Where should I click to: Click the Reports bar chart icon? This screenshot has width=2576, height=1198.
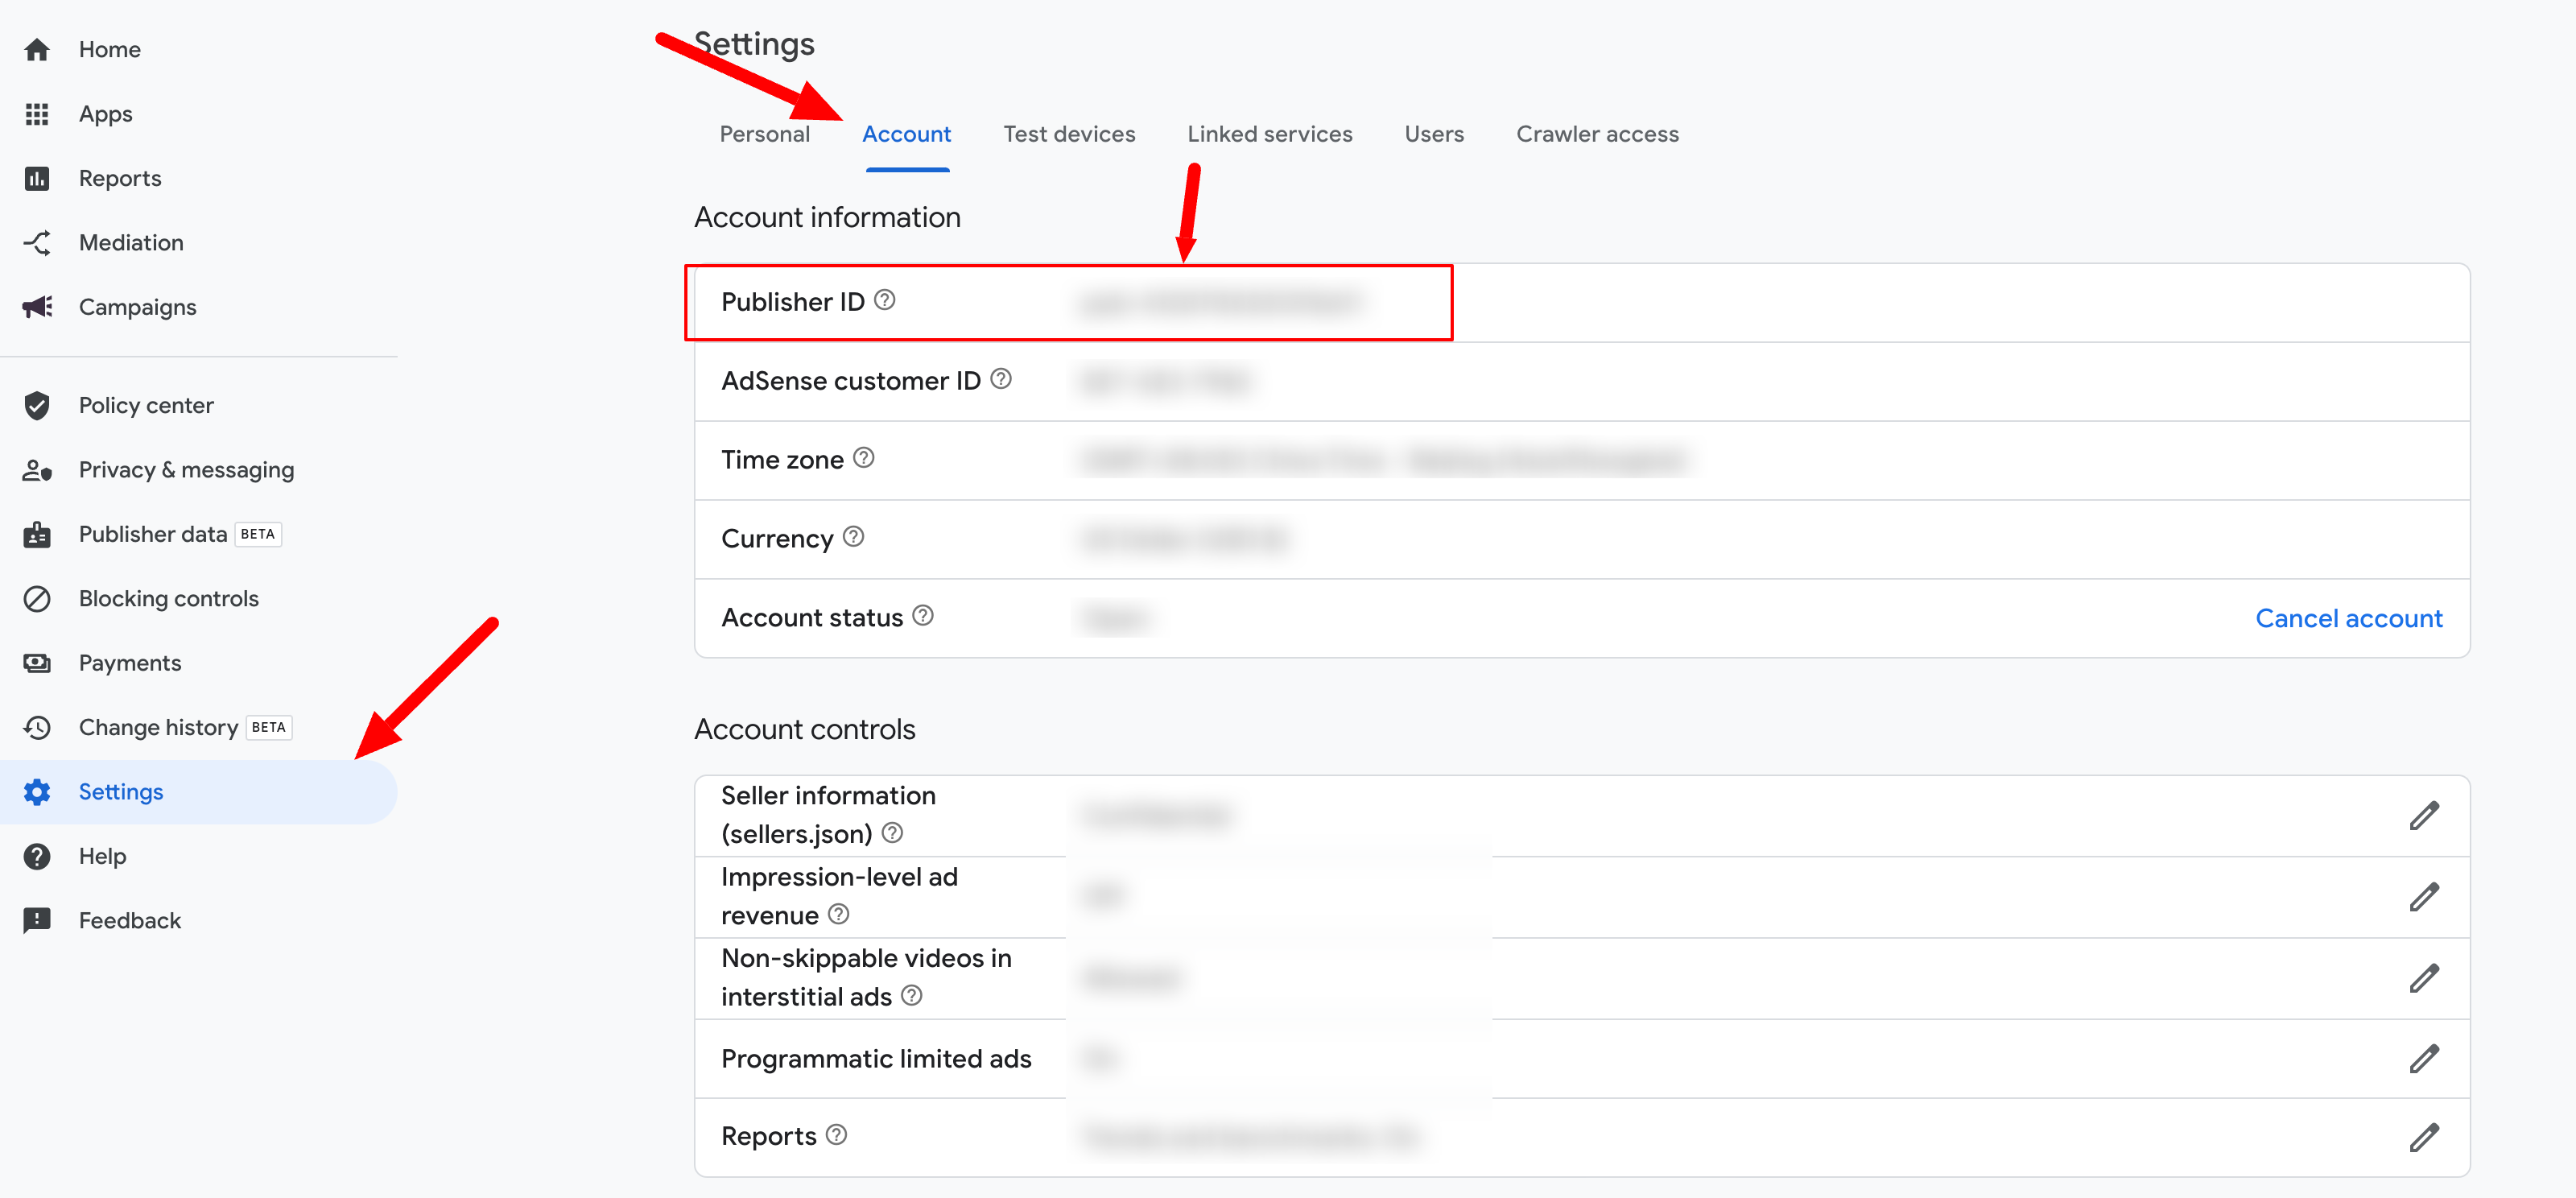coord(37,178)
